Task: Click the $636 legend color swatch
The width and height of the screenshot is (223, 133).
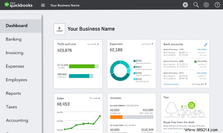Action: coord(135,79)
